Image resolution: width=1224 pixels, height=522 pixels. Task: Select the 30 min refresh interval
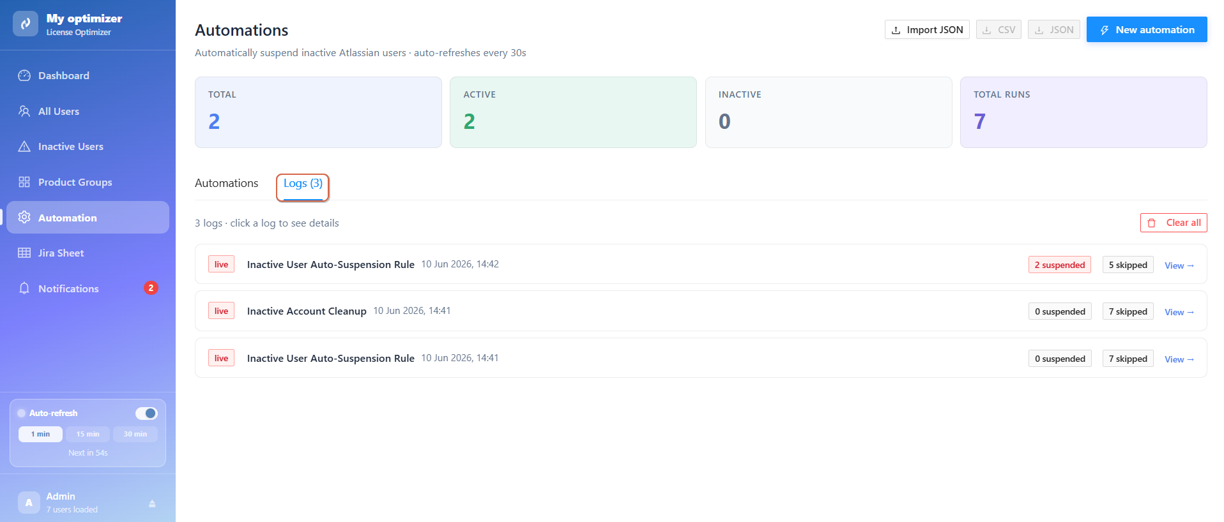135,434
